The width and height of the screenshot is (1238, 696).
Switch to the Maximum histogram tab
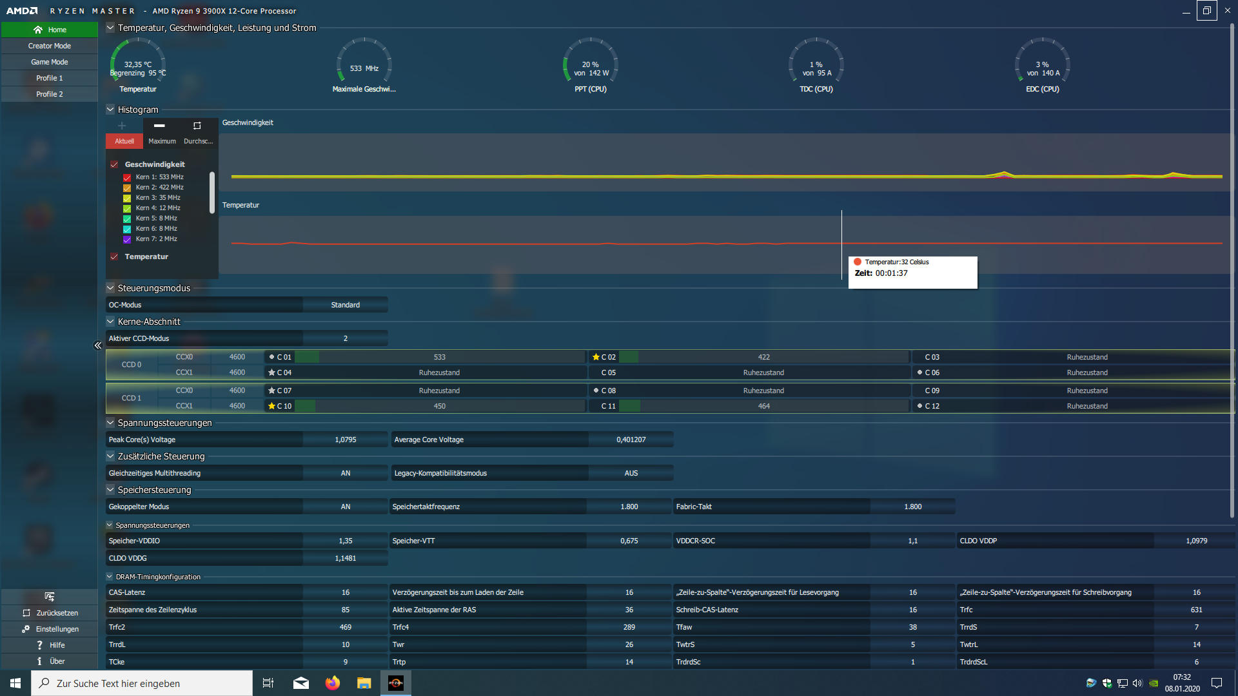click(162, 141)
